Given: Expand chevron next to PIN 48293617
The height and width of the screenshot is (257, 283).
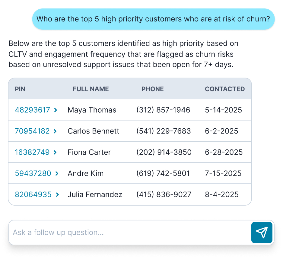Looking at the screenshot, I should (56, 110).
